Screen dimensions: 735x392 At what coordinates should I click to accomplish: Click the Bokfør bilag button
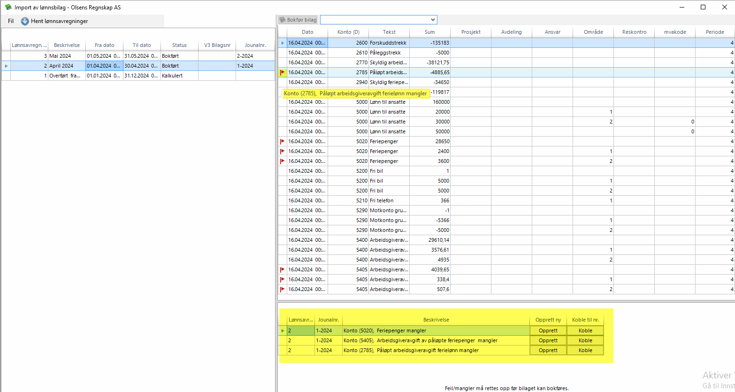pyautogui.click(x=298, y=20)
